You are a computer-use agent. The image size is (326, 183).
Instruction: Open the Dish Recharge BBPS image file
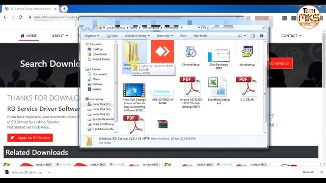(219, 55)
